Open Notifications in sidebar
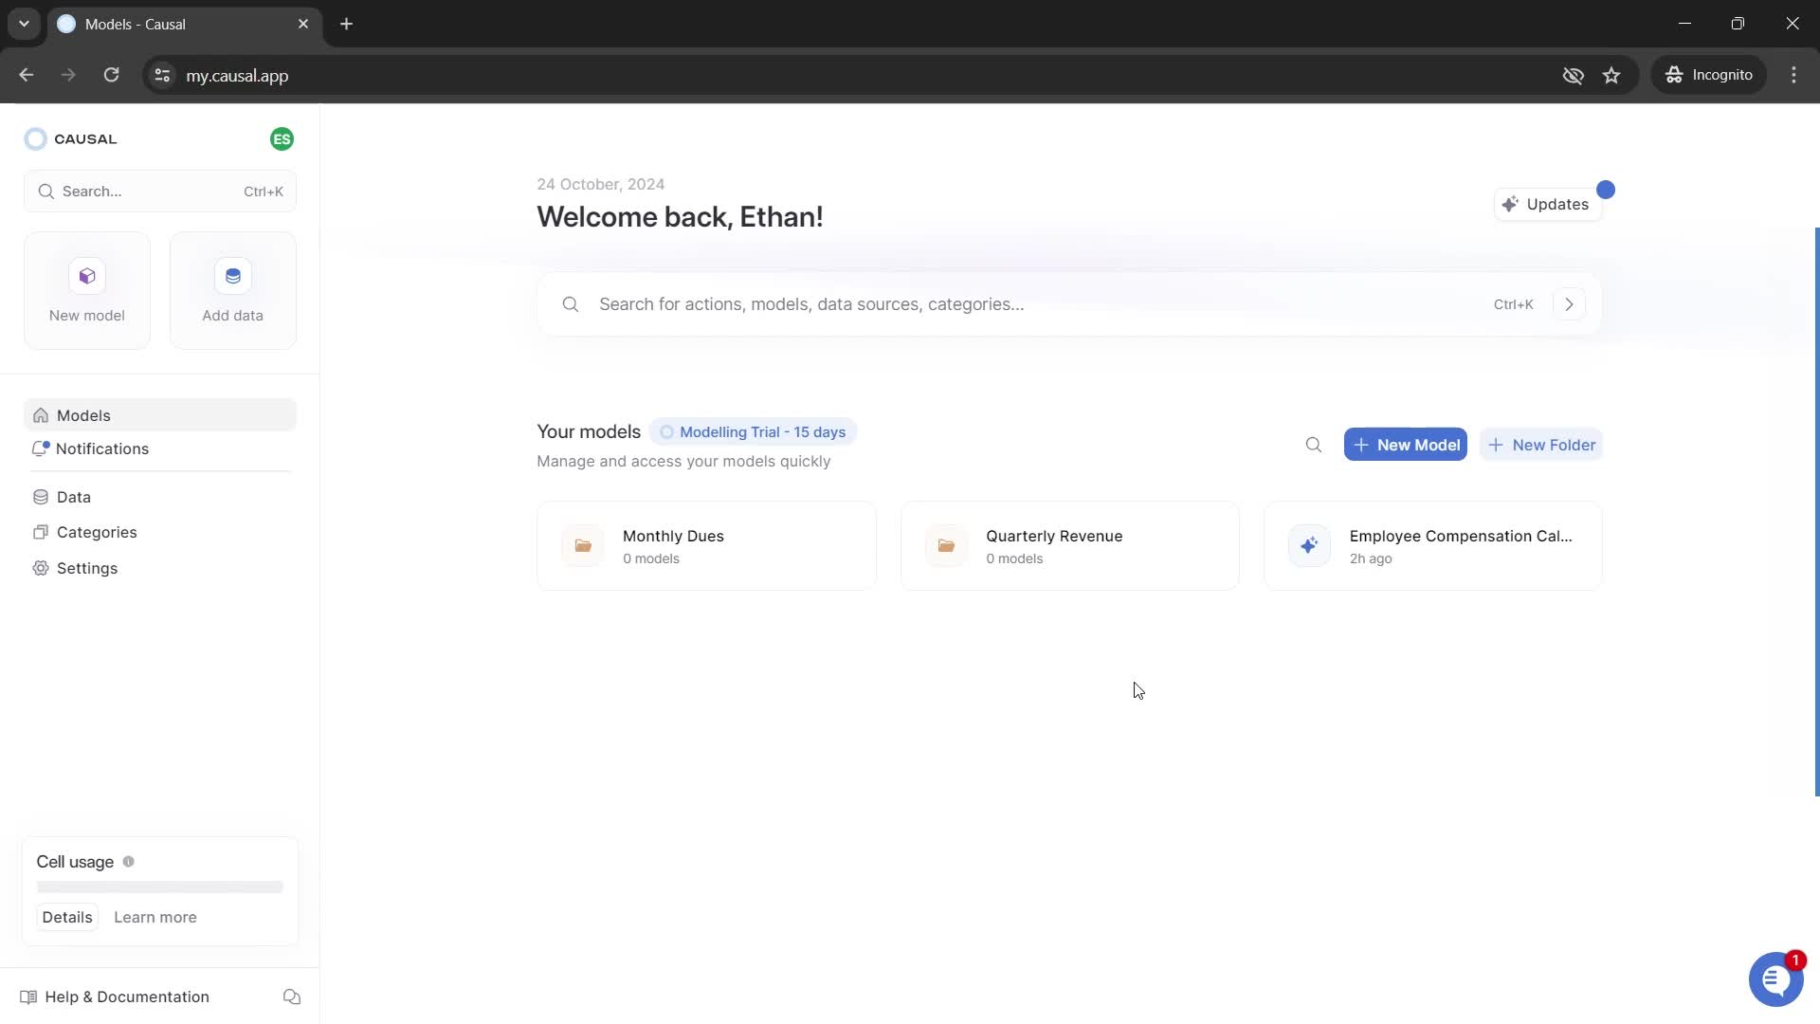This screenshot has width=1820, height=1024. pyautogui.click(x=101, y=448)
